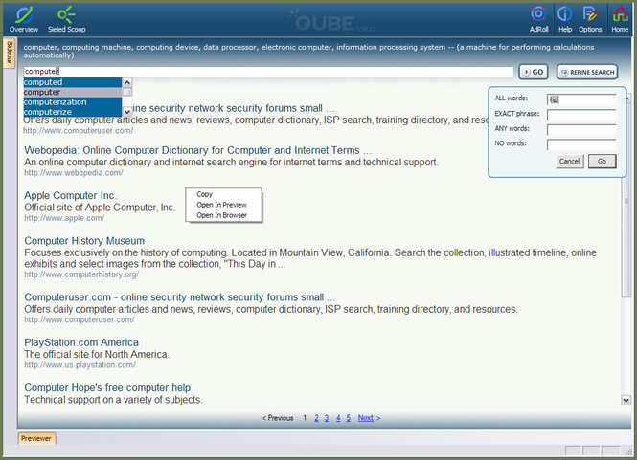Open the Options icon
Image resolution: width=637 pixels, height=460 pixels.
tap(590, 14)
